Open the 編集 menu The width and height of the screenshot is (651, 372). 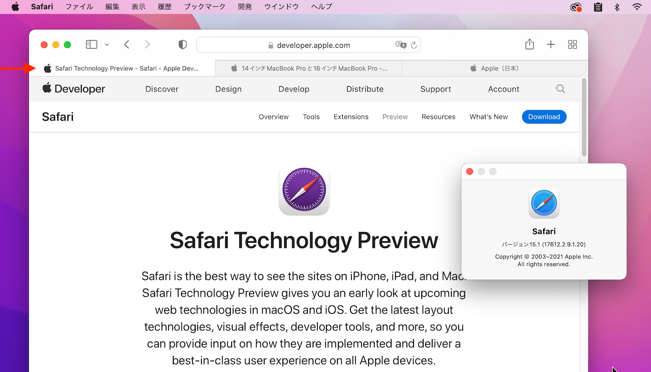click(112, 7)
